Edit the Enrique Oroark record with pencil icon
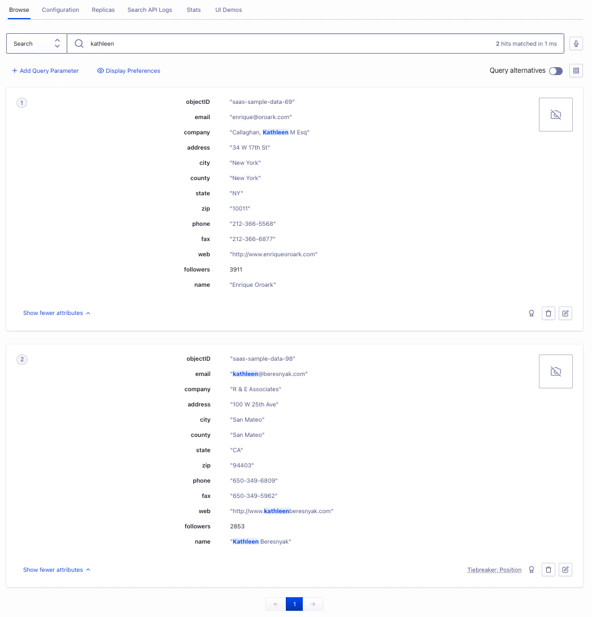The height and width of the screenshot is (617, 592). tap(565, 314)
